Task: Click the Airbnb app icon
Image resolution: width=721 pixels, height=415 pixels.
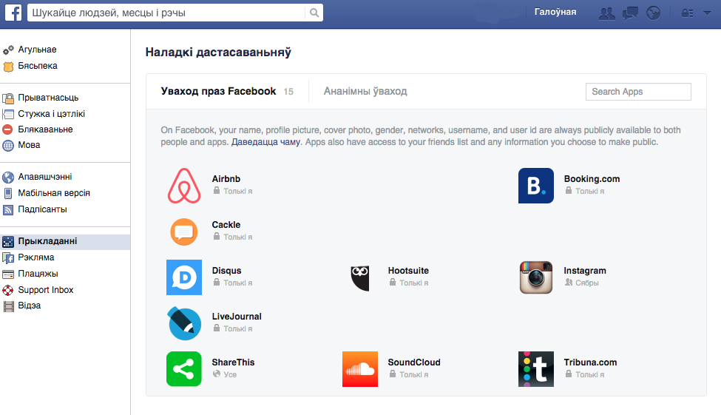Action: (184, 186)
